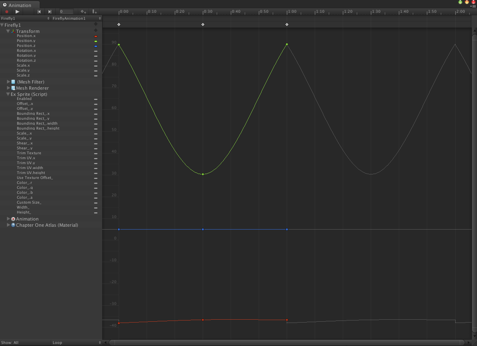Open the Firefly1 object dropdown
Image resolution: width=477 pixels, height=346 pixels.
click(x=25, y=19)
